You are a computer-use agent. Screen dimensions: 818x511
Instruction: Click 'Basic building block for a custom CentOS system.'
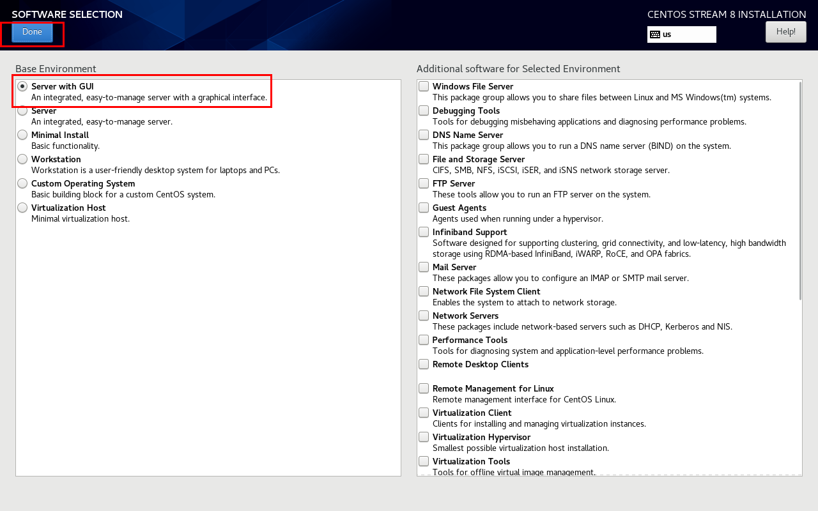[x=123, y=195]
